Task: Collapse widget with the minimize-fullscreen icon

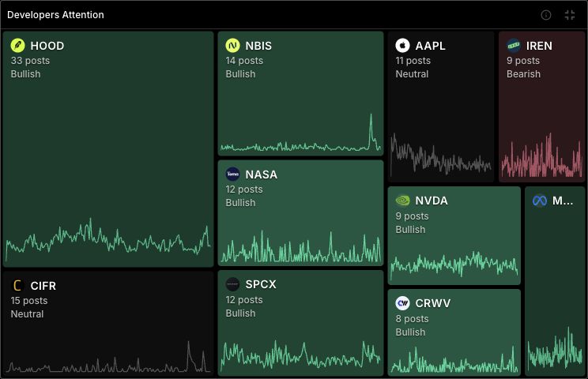Action: click(570, 15)
